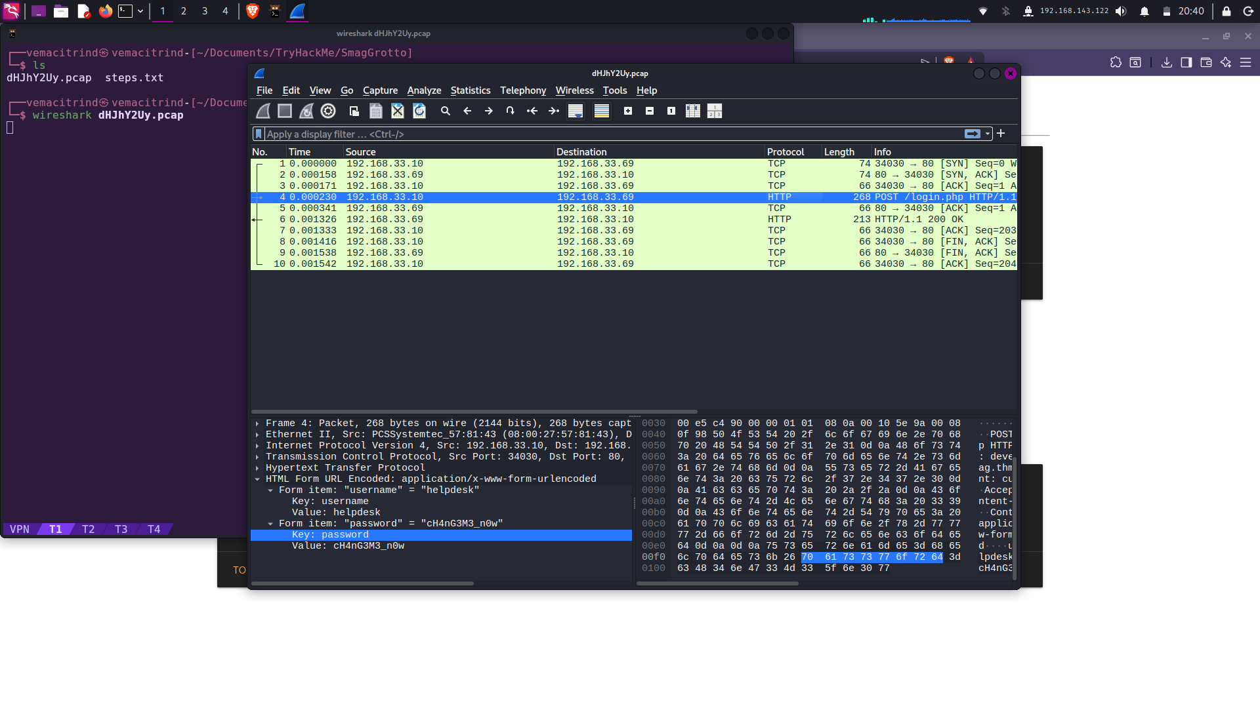Viewport: 1260px width, 708px height.
Task: Jump to the last packet icon
Action: (x=554, y=111)
